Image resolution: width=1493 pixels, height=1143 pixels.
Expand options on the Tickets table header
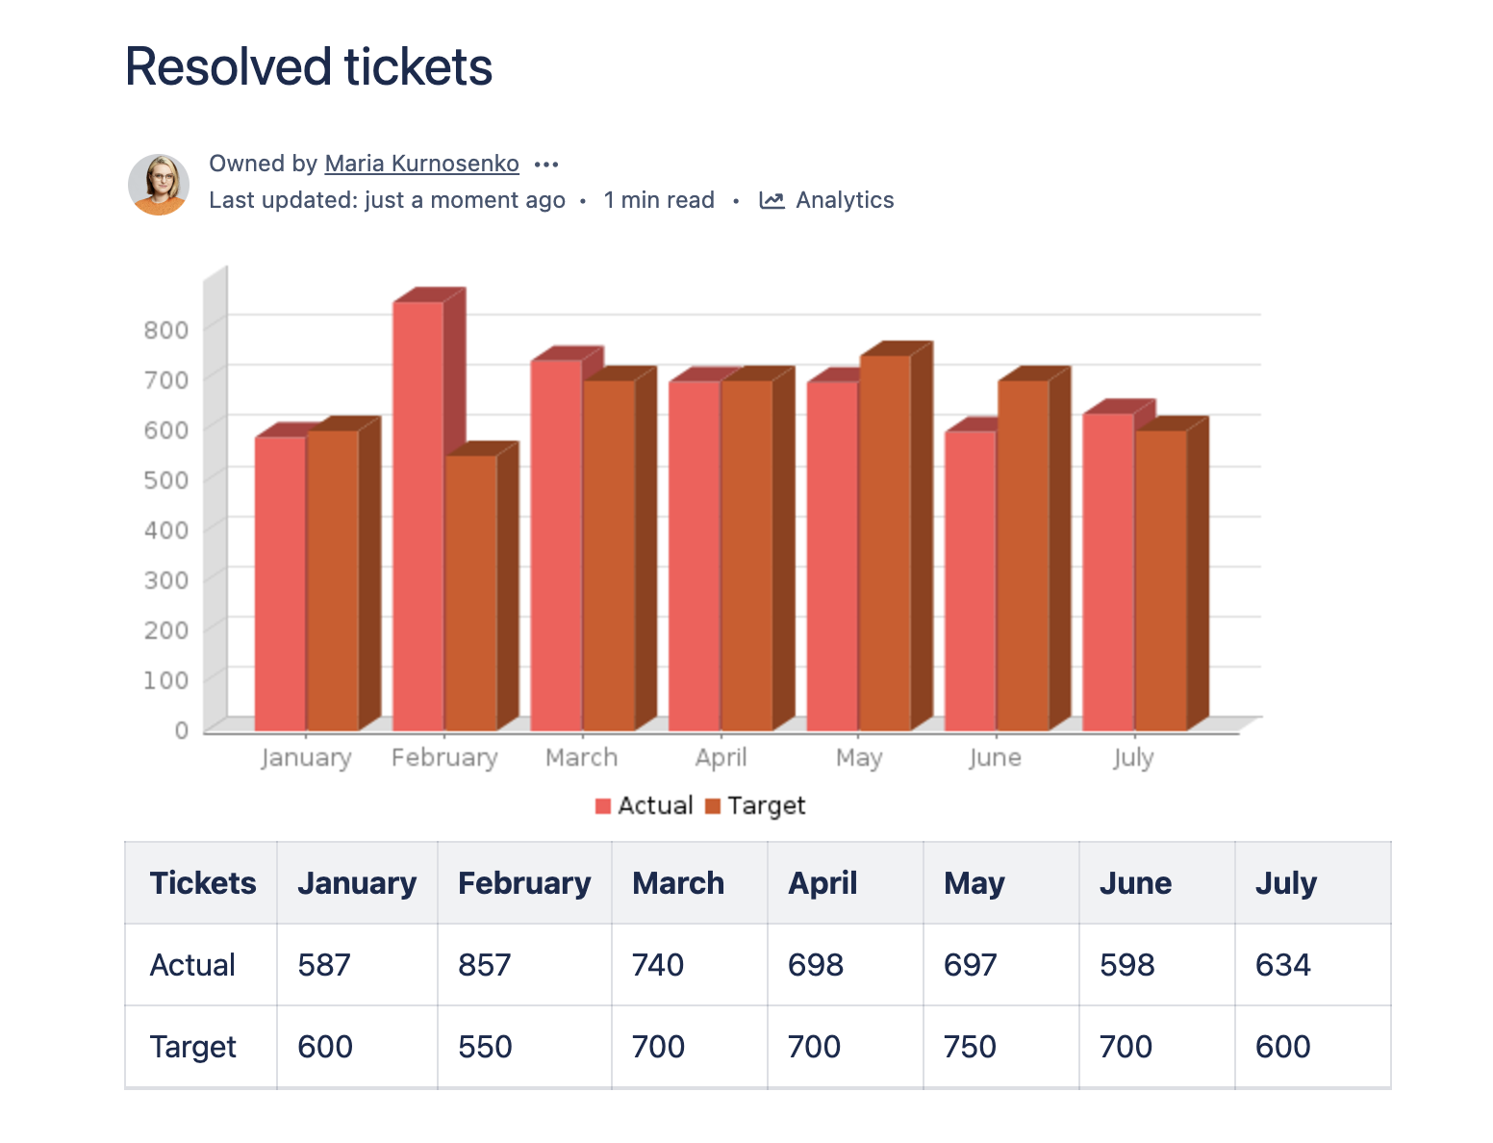point(201,882)
